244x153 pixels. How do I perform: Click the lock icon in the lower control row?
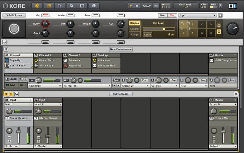[5, 42]
